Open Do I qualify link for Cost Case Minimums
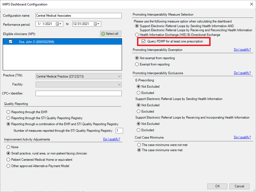The width and height of the screenshot is (256, 192). (242, 137)
